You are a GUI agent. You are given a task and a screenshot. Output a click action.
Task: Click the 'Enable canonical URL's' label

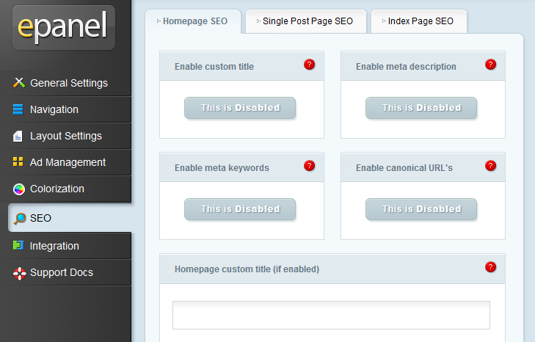tap(404, 168)
